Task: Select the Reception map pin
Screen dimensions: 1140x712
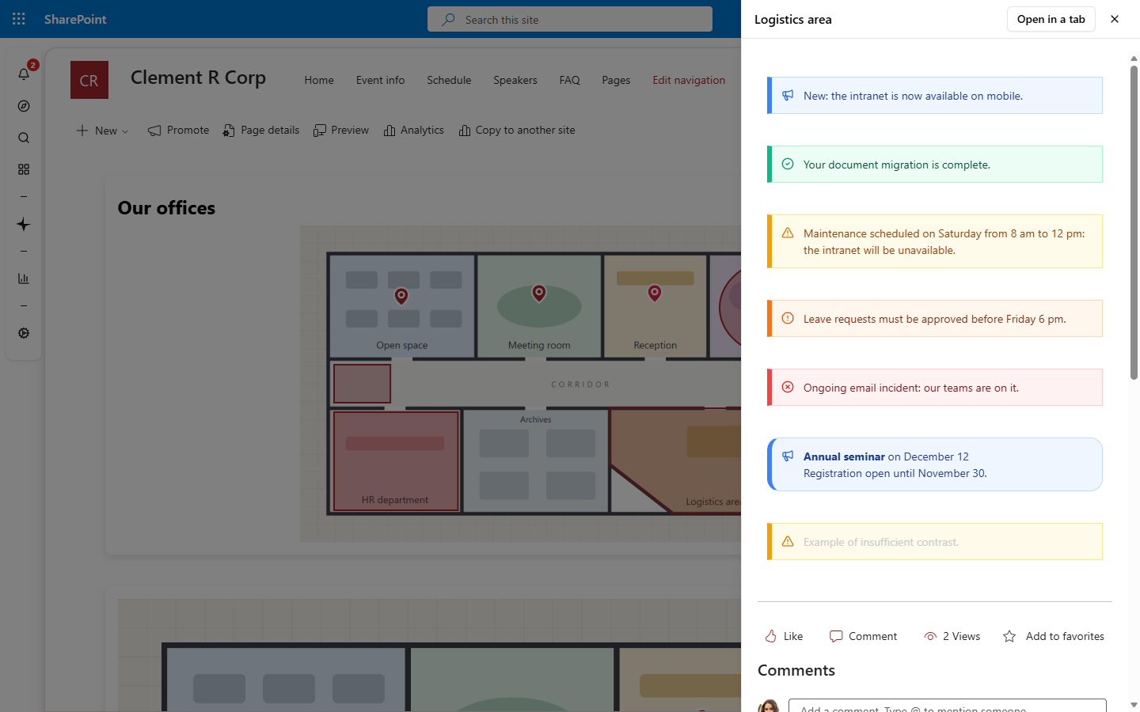Action: click(x=655, y=294)
